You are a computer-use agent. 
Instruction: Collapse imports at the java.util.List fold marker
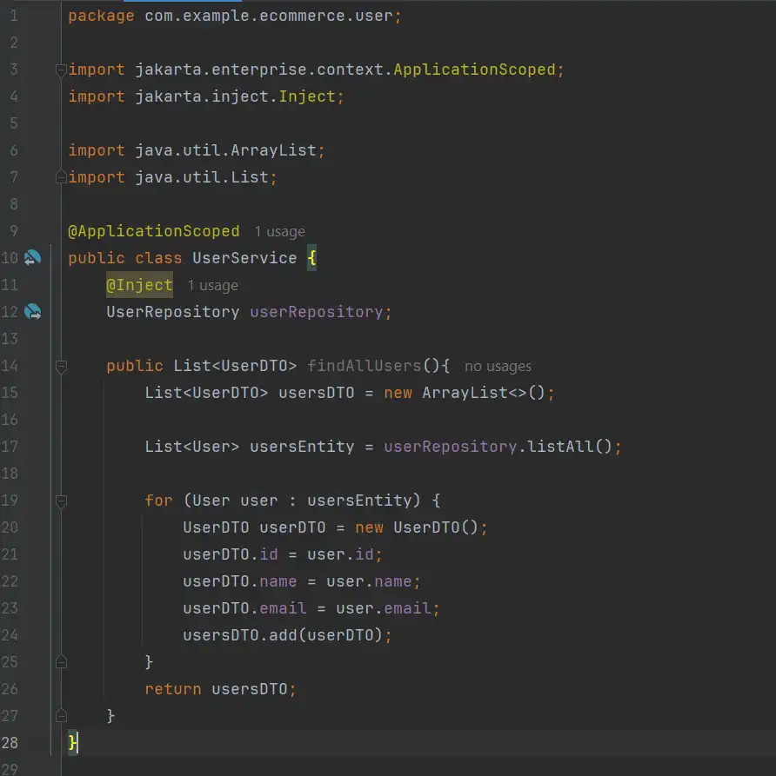click(61, 176)
